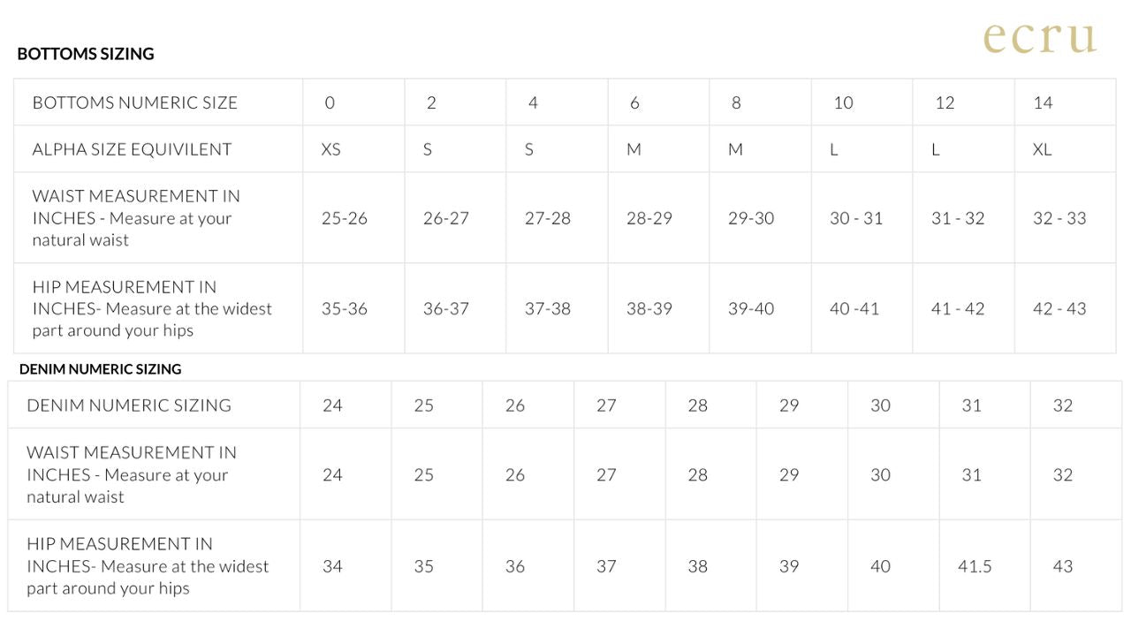Click the bold BOTTOMS SIZING heading
The height and width of the screenshot is (636, 1131).
[x=86, y=54]
